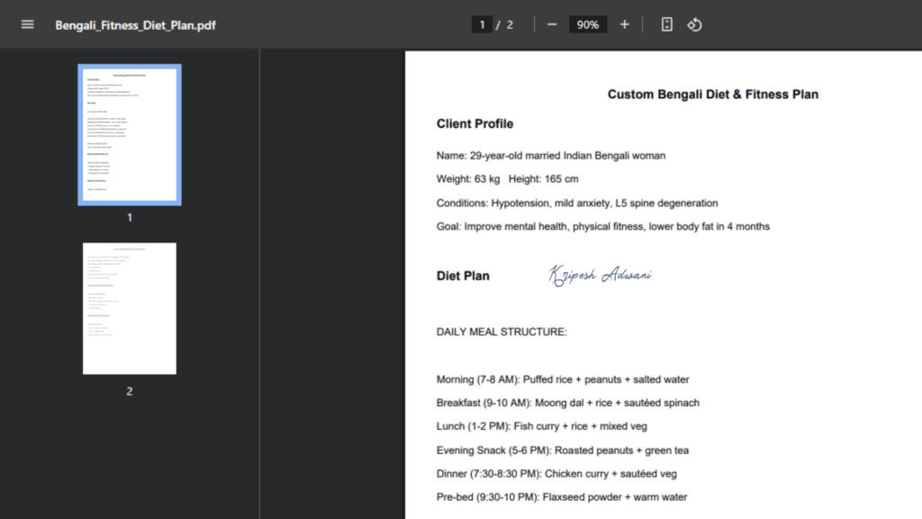Select the current page number field
Image resolution: width=922 pixels, height=519 pixels.
482,24
